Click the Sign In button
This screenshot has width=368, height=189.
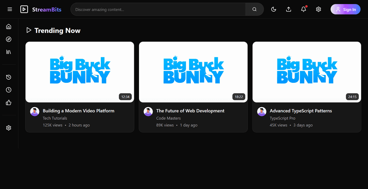(x=346, y=10)
